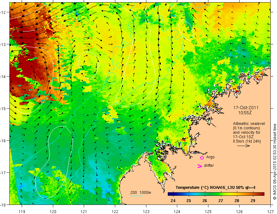Click the longitude axis label 121
The image size is (277, 214).
point(84,211)
